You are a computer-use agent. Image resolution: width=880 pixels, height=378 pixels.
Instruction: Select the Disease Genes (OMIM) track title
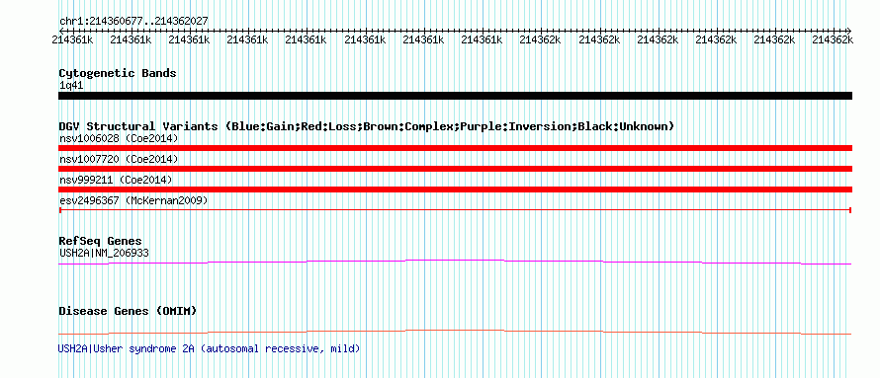(x=128, y=311)
